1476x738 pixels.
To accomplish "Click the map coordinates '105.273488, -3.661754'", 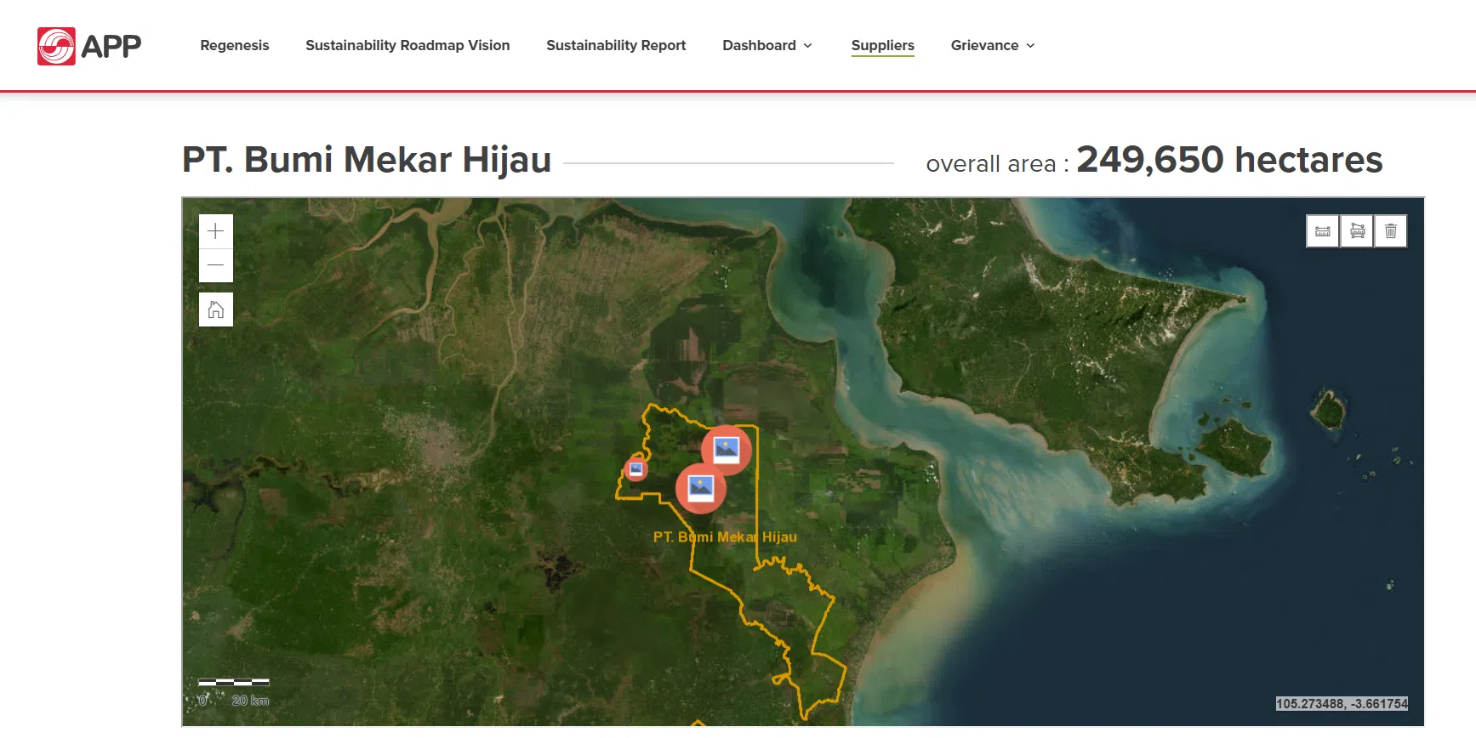I will coord(1342,704).
